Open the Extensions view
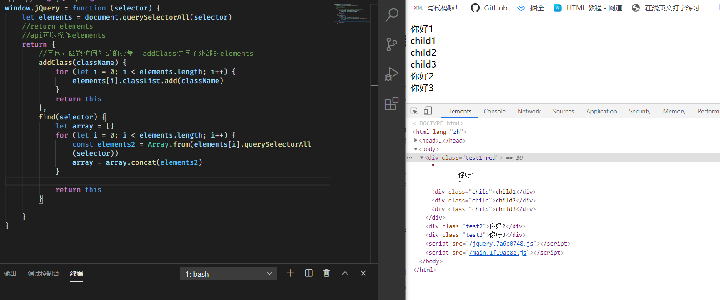The width and height of the screenshot is (720, 300). point(392,103)
